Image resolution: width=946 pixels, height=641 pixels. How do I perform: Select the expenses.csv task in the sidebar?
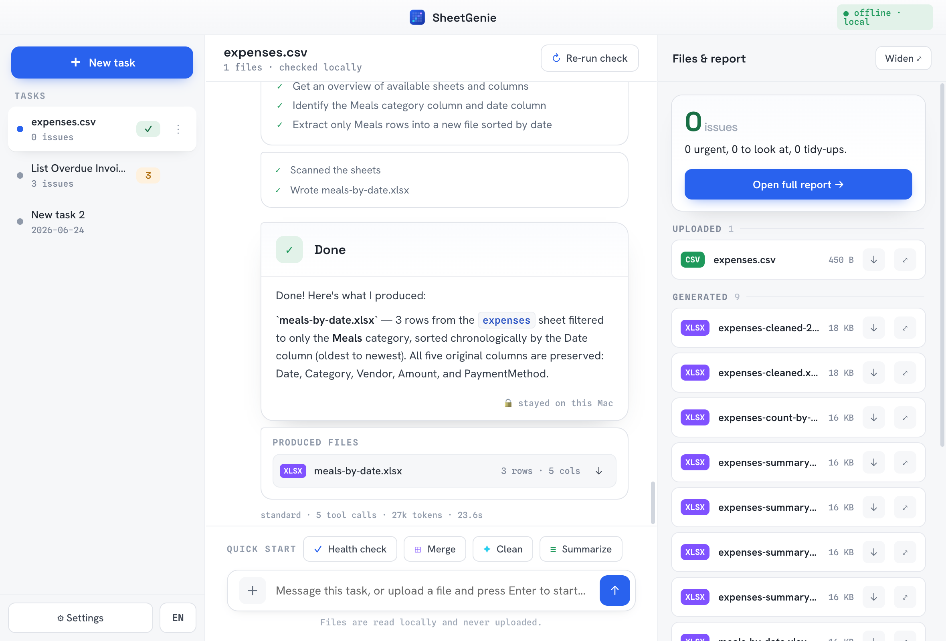(102, 129)
